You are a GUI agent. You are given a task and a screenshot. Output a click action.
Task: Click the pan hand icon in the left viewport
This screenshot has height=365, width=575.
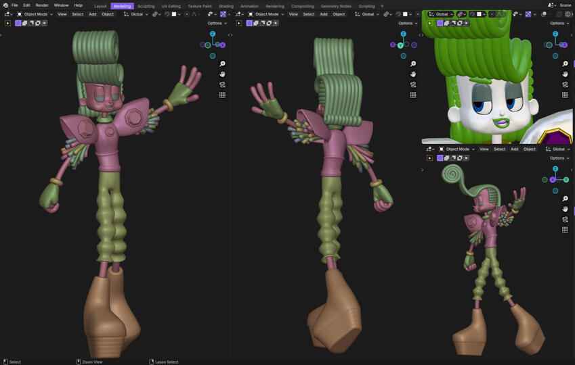tap(222, 74)
